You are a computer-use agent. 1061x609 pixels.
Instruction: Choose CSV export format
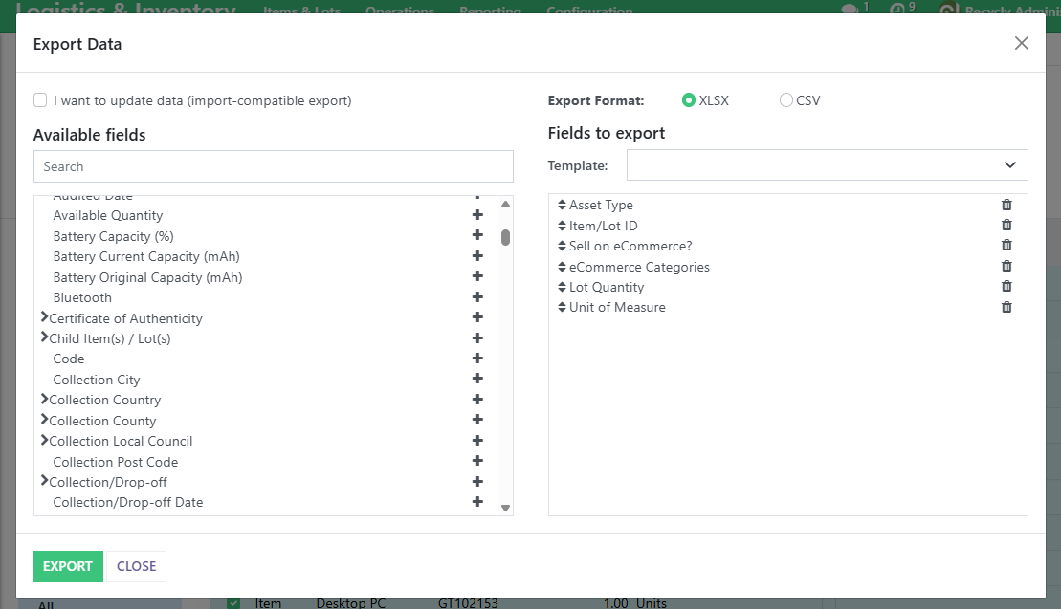786,100
